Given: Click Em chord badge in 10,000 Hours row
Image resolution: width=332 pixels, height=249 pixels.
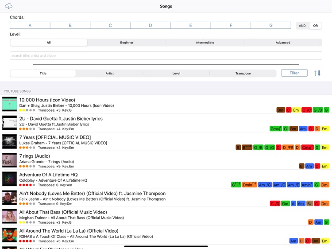Looking at the screenshot, I should pyautogui.click(x=296, y=110).
